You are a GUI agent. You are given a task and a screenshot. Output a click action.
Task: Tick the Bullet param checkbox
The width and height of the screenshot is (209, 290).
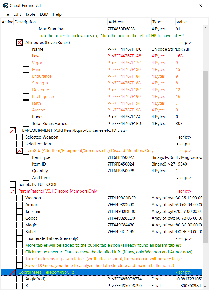coord(19,232)
